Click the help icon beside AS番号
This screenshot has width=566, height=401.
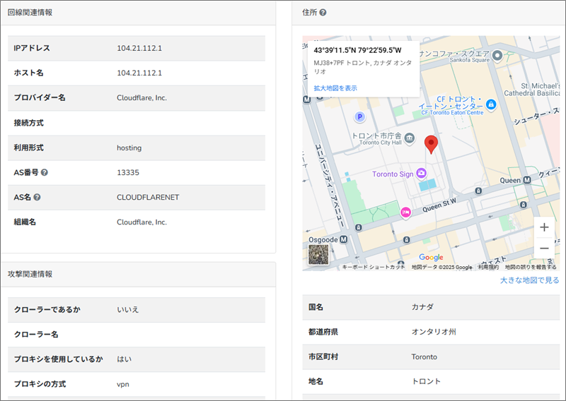pos(45,172)
